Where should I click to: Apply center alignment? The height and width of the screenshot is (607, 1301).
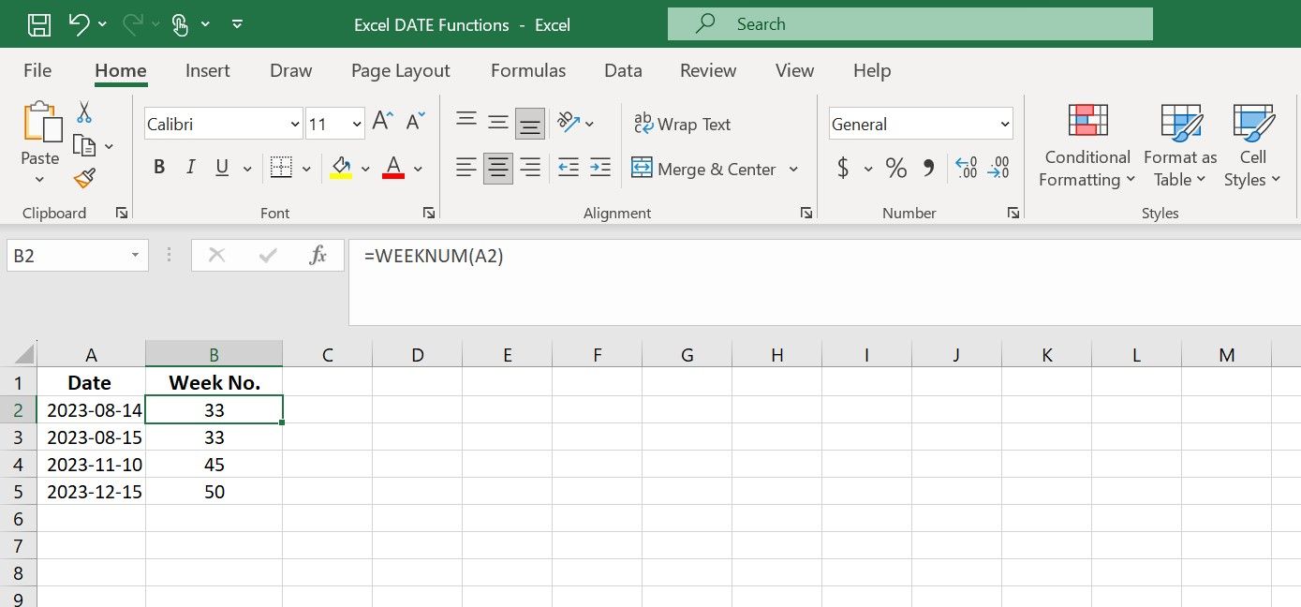pos(497,168)
